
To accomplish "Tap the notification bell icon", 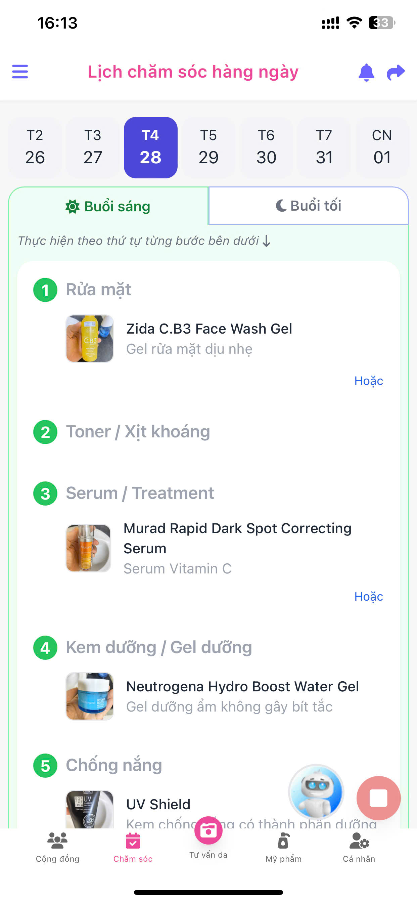I will [366, 72].
